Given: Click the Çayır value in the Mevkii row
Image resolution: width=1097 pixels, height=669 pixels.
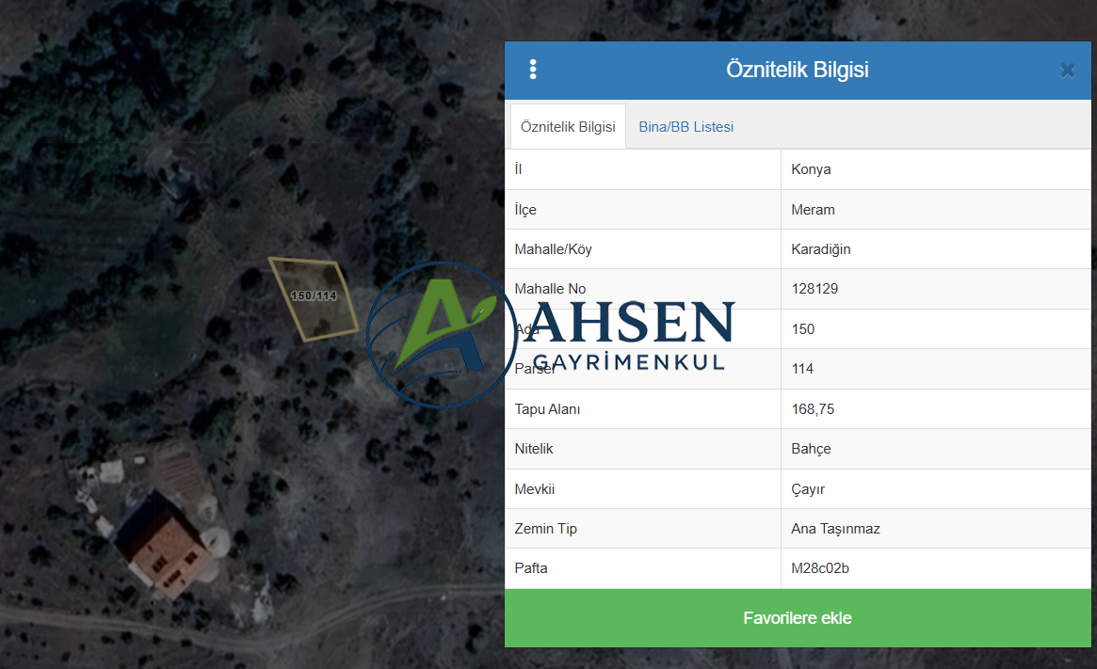Looking at the screenshot, I should coord(808,489).
